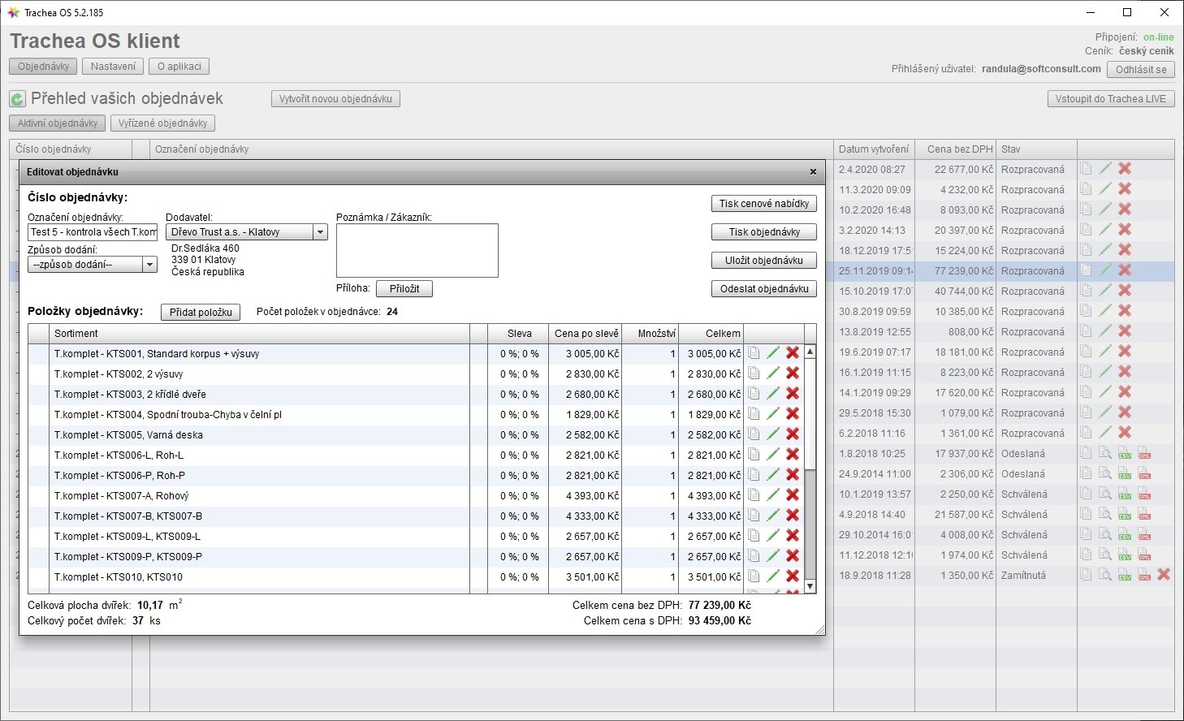Click Přidat položku to add an item
The image size is (1184, 721).
[201, 313]
